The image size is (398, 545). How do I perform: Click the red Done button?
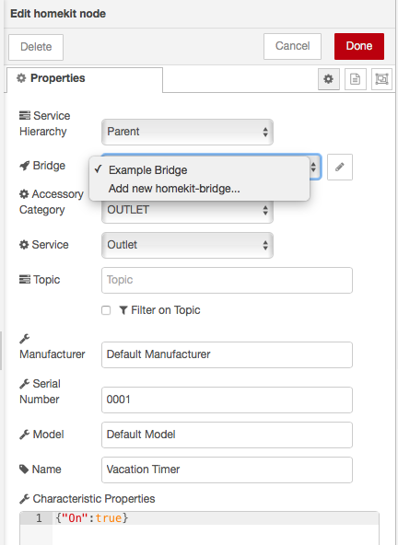359,46
